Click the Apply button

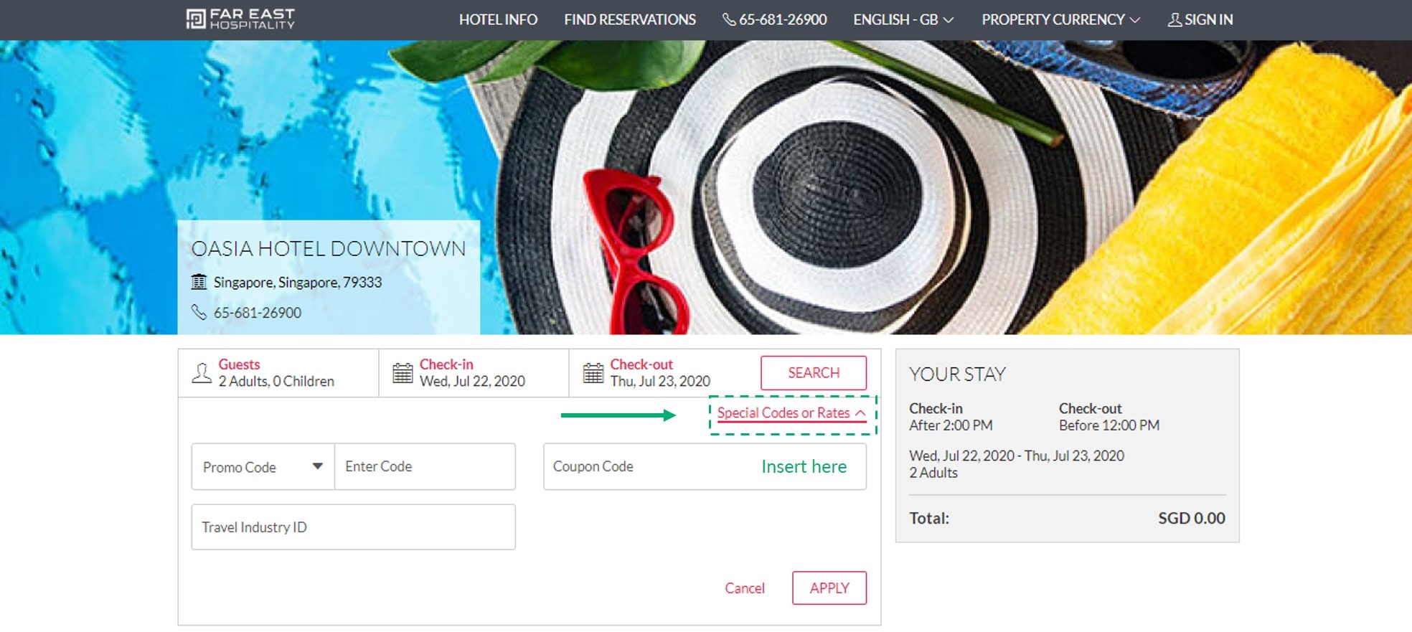point(829,588)
